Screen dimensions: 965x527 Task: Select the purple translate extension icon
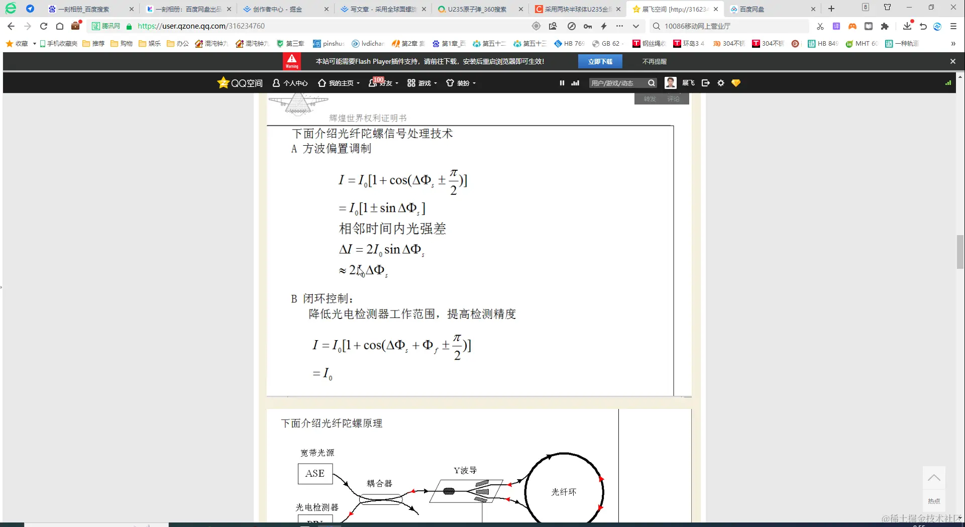836,26
